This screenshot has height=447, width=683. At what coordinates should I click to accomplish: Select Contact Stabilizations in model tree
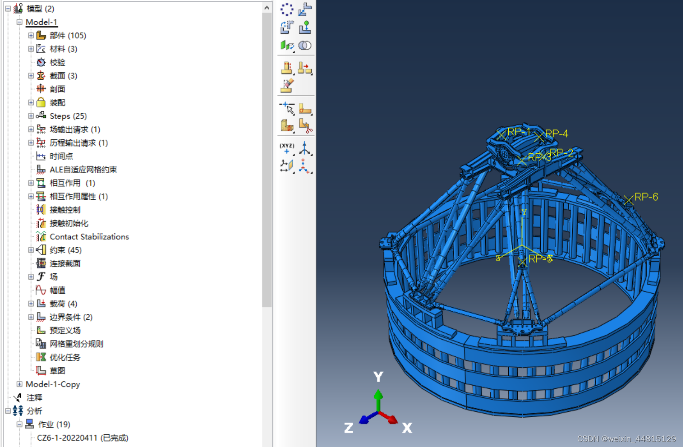[x=89, y=237]
